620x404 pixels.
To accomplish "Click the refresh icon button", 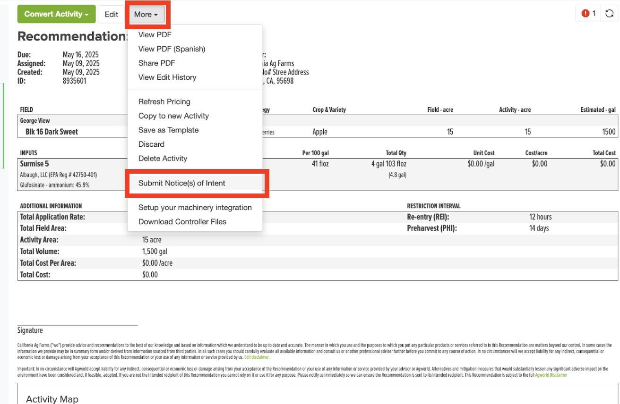I will tap(609, 14).
